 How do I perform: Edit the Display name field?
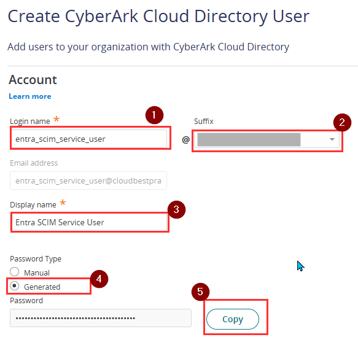click(89, 222)
